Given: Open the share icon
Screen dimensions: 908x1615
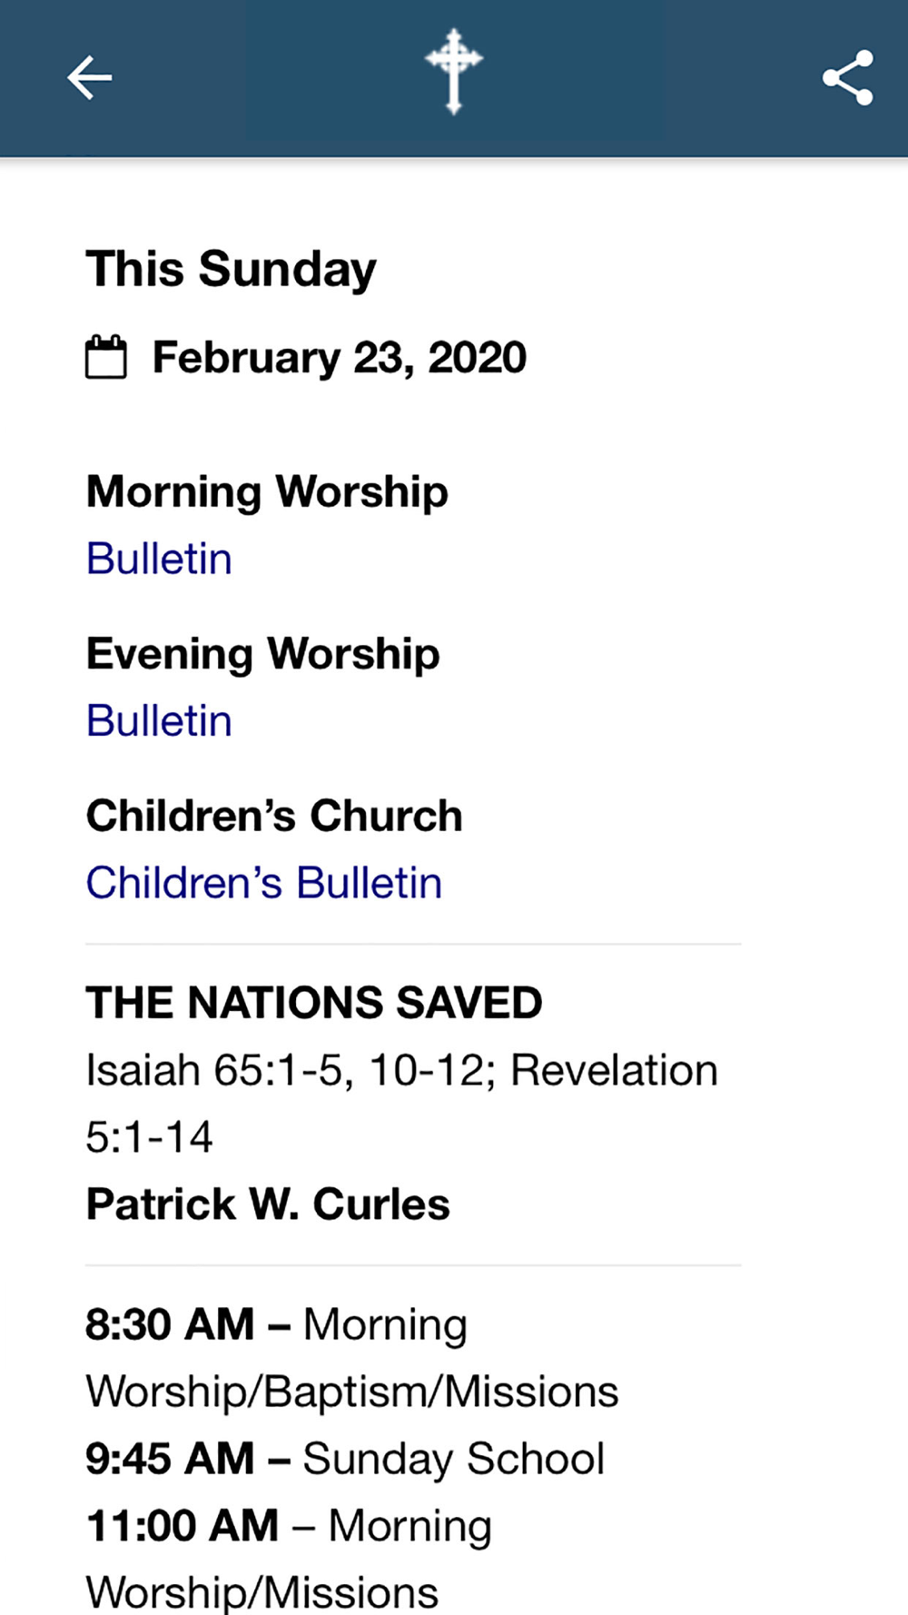Looking at the screenshot, I should coord(848,78).
